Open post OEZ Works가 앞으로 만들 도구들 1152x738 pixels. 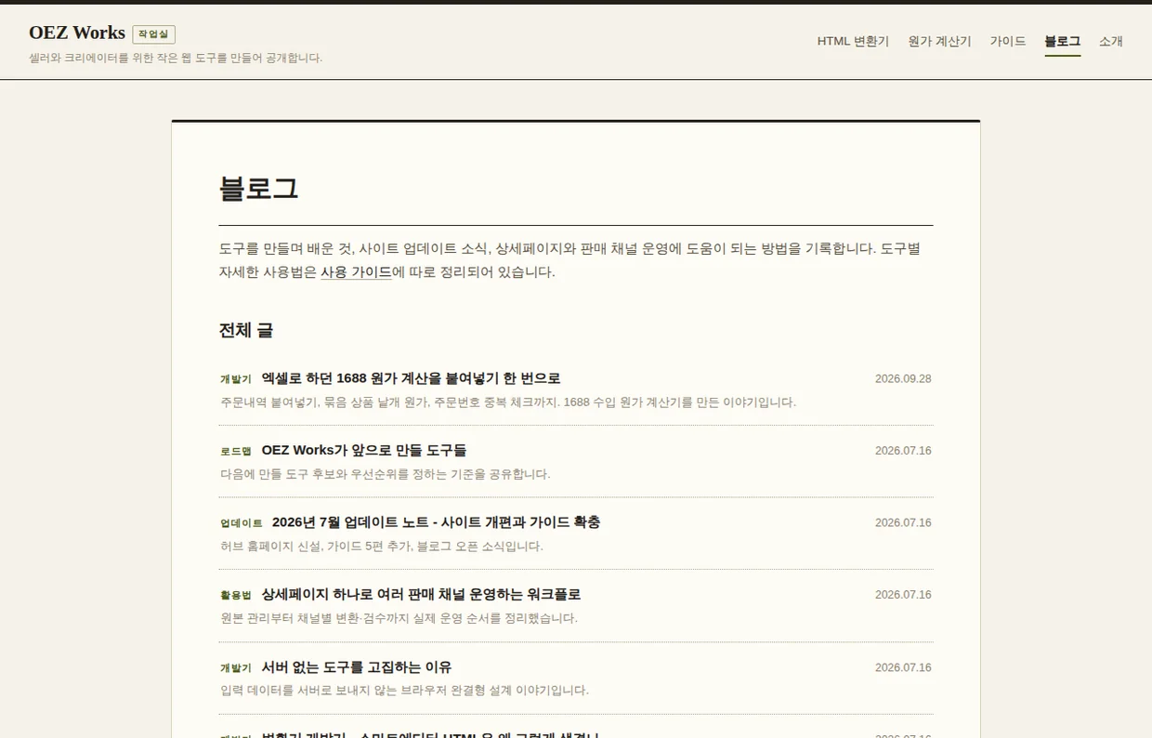tap(363, 450)
